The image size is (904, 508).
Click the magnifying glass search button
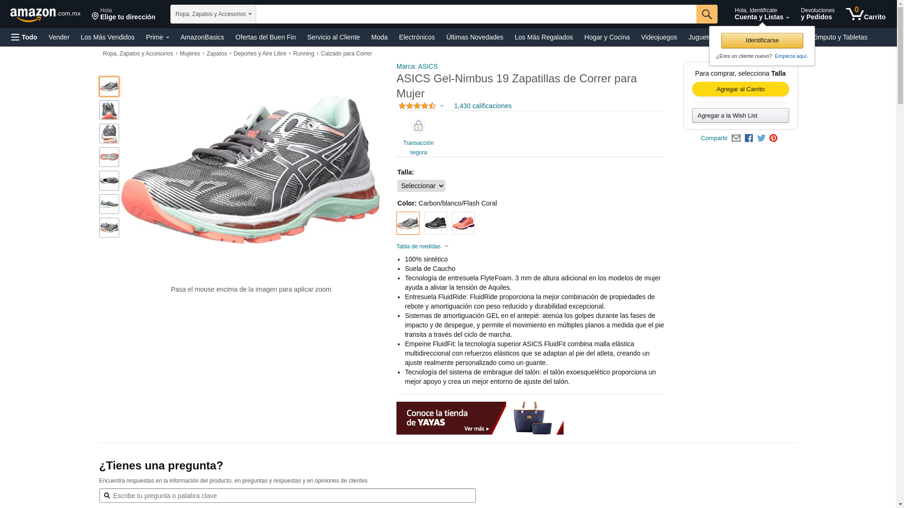(707, 14)
